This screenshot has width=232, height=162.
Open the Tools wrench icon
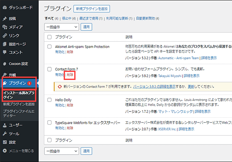(x=5, y=134)
